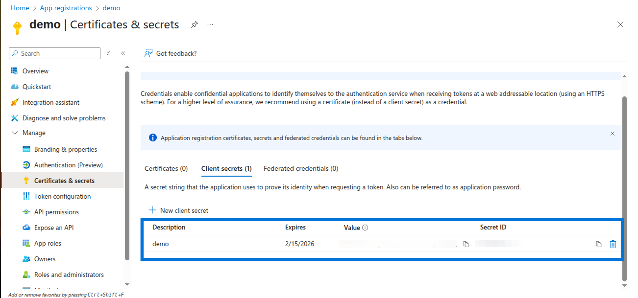
Task: Click the demo breadcrumb link
Action: (111, 8)
